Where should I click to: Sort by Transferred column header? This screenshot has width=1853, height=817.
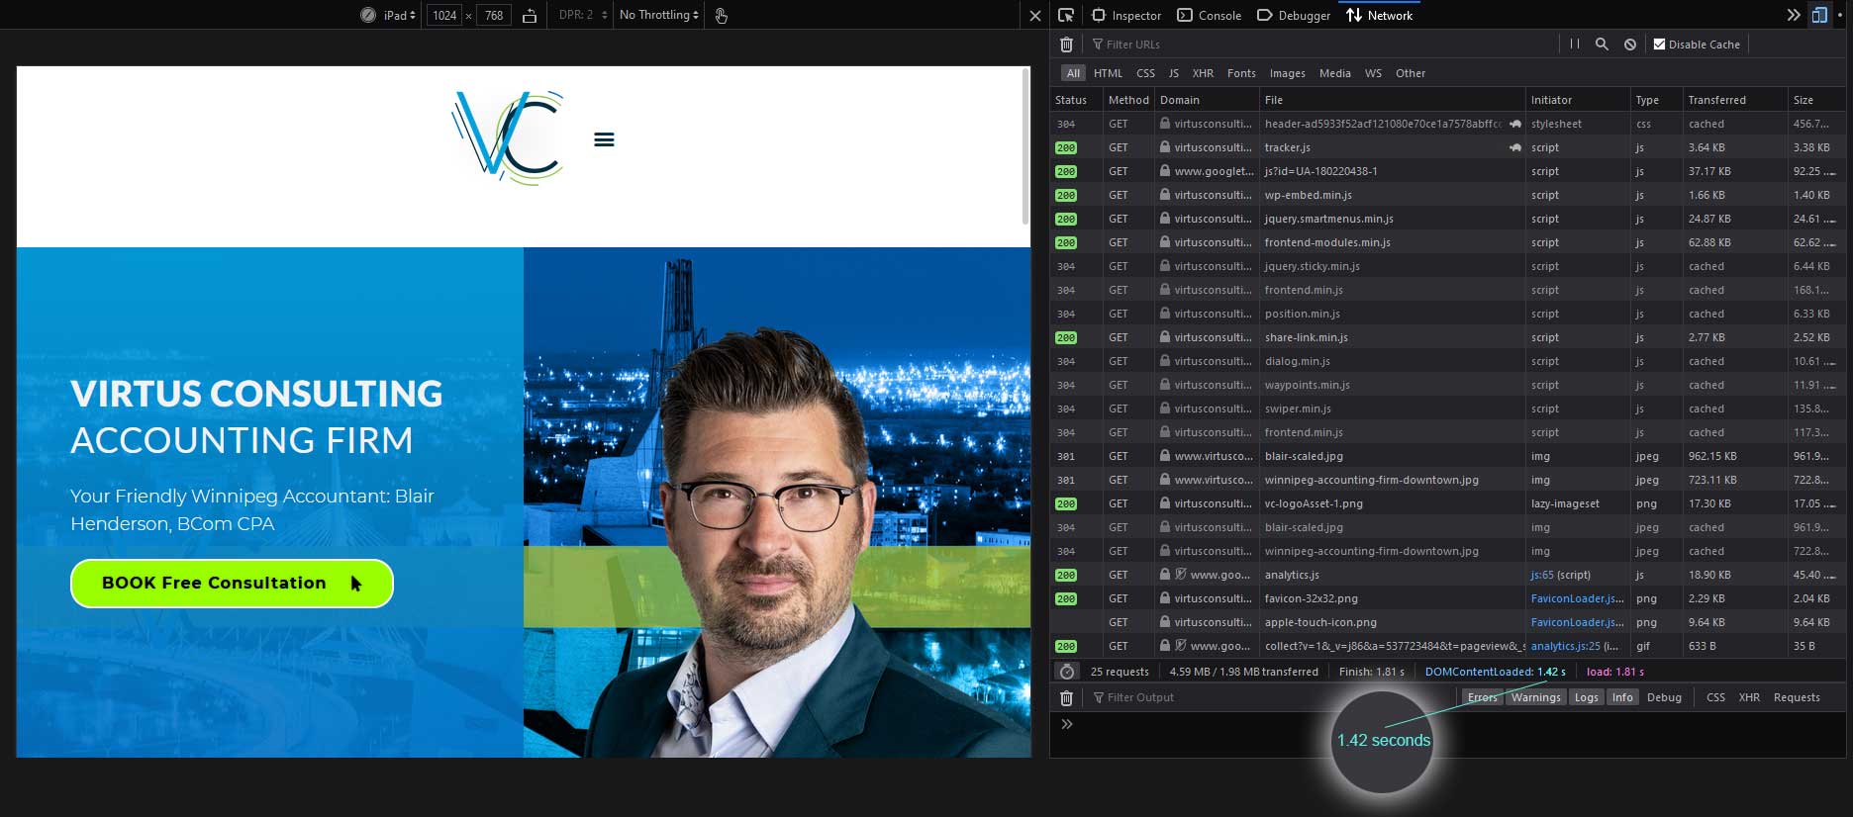(x=1734, y=100)
